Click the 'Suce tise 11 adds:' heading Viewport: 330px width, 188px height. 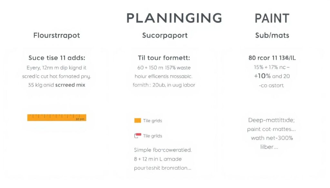point(56,58)
